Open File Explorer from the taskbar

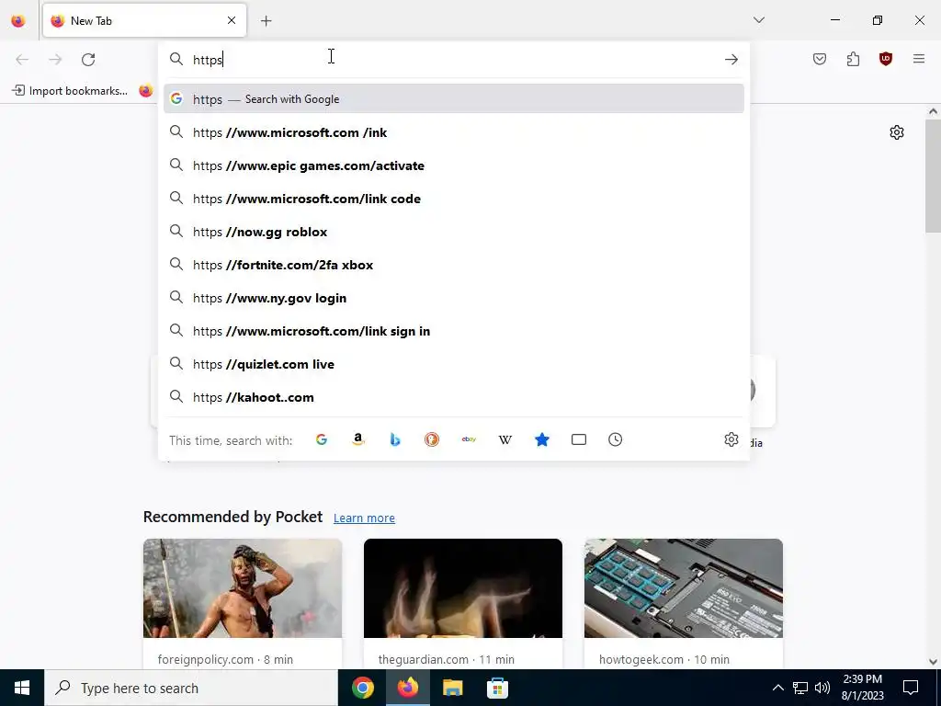(x=452, y=688)
